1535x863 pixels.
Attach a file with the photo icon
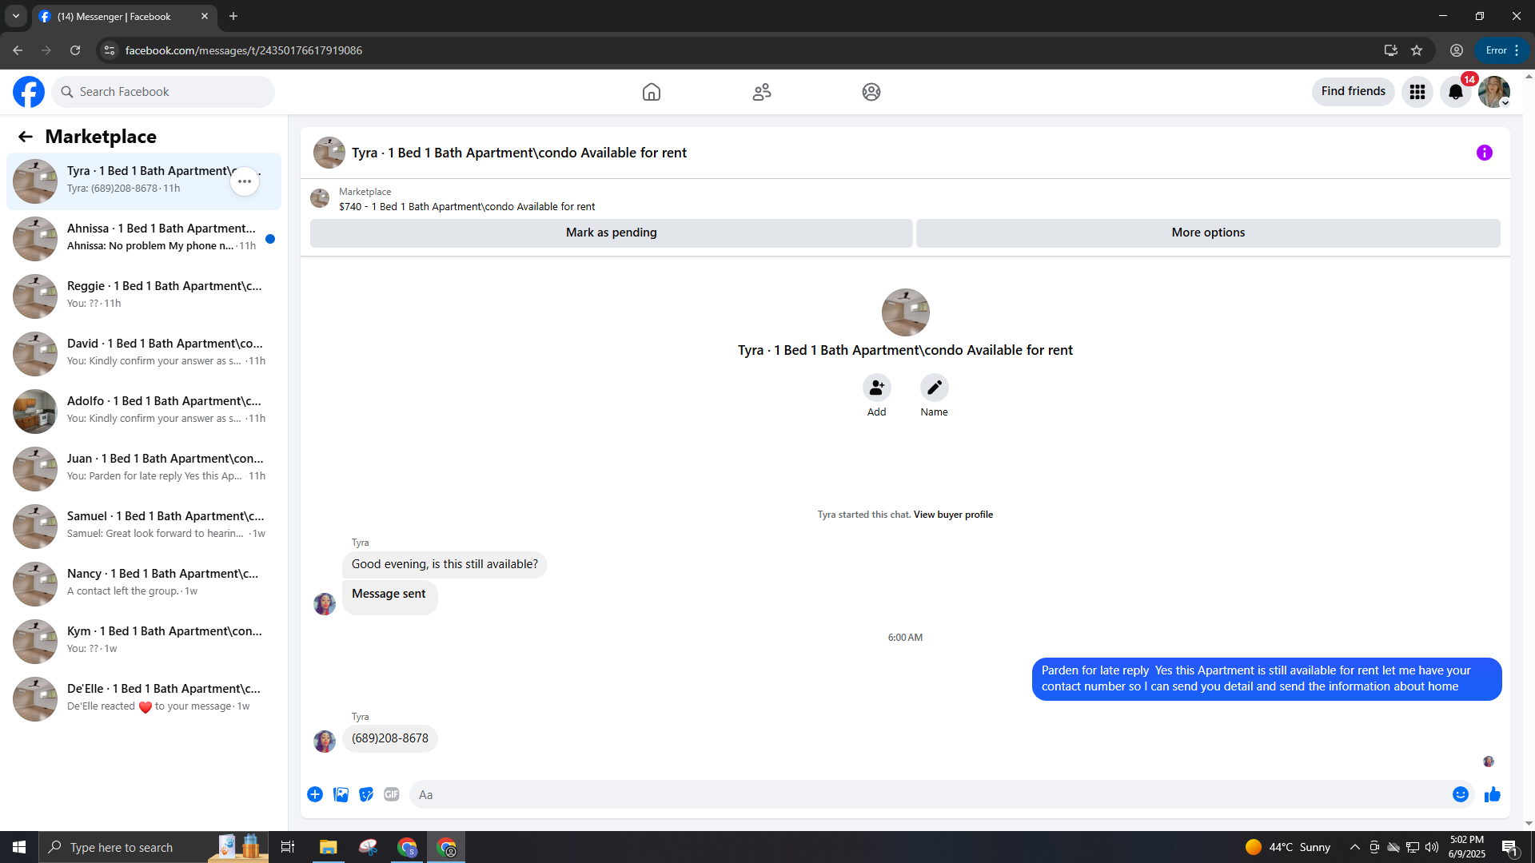[341, 794]
